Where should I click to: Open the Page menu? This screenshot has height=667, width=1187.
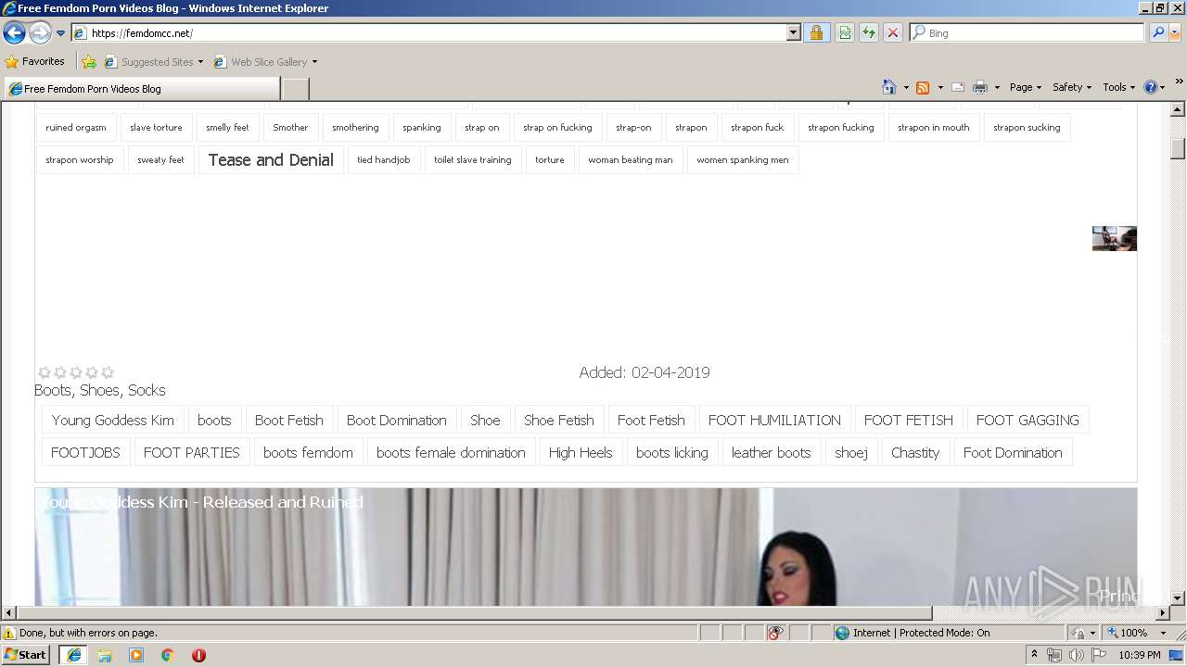pos(1026,87)
